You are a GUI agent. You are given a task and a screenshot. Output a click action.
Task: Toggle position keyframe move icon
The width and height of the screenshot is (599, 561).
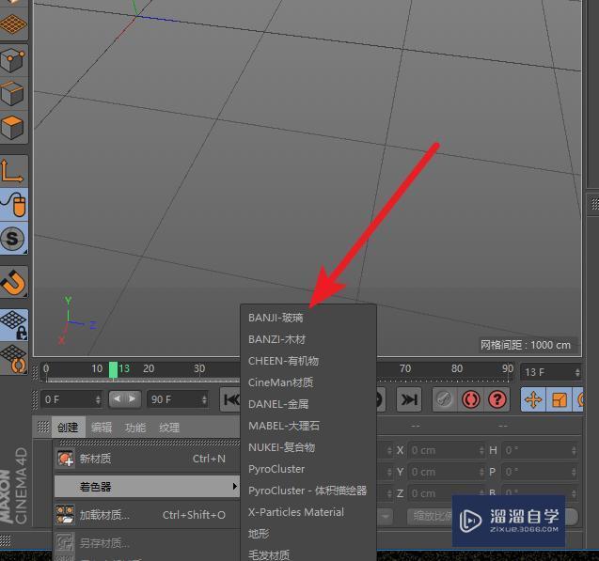click(533, 400)
